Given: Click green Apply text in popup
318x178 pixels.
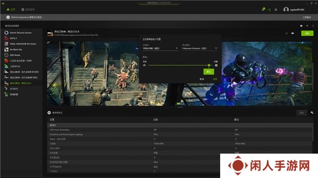Looking at the screenshot, I should [215, 79].
